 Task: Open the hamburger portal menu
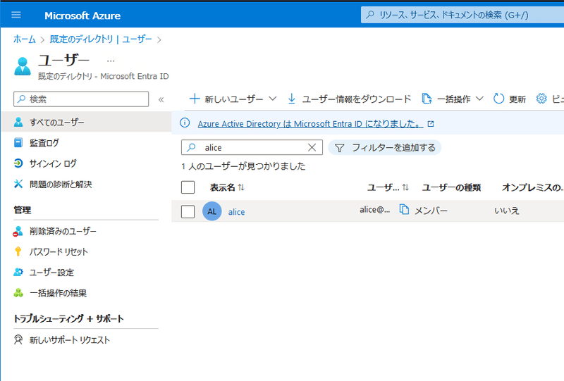pos(16,15)
